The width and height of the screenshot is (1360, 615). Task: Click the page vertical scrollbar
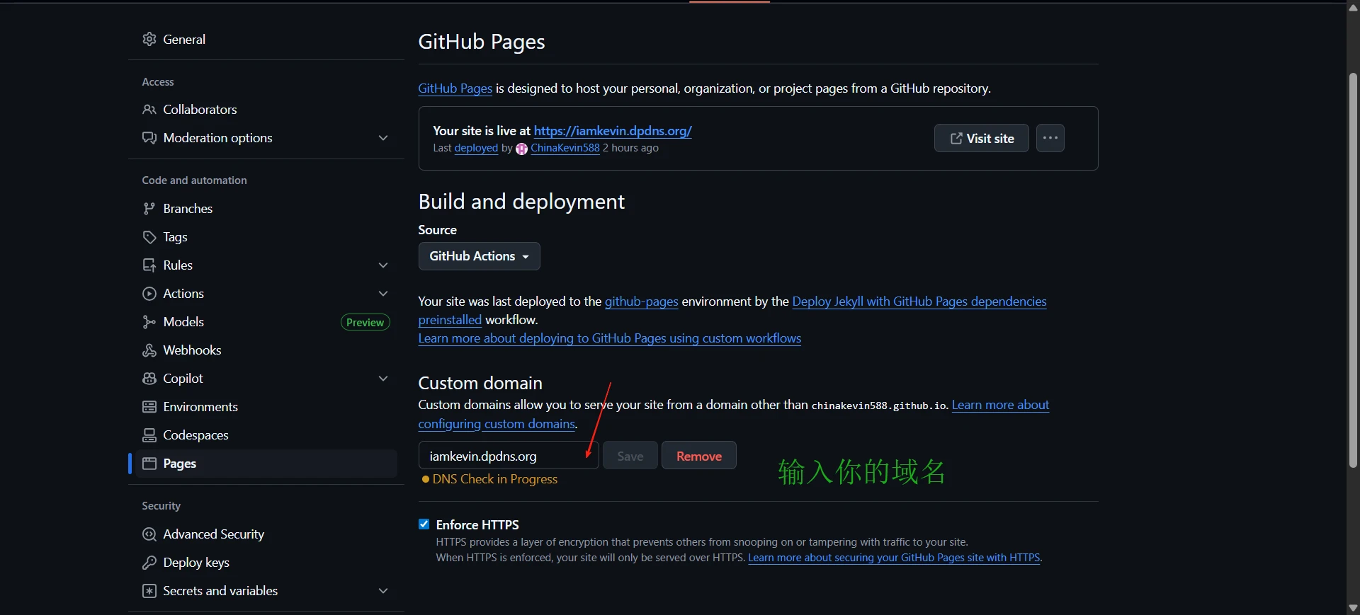pyautogui.click(x=1353, y=269)
